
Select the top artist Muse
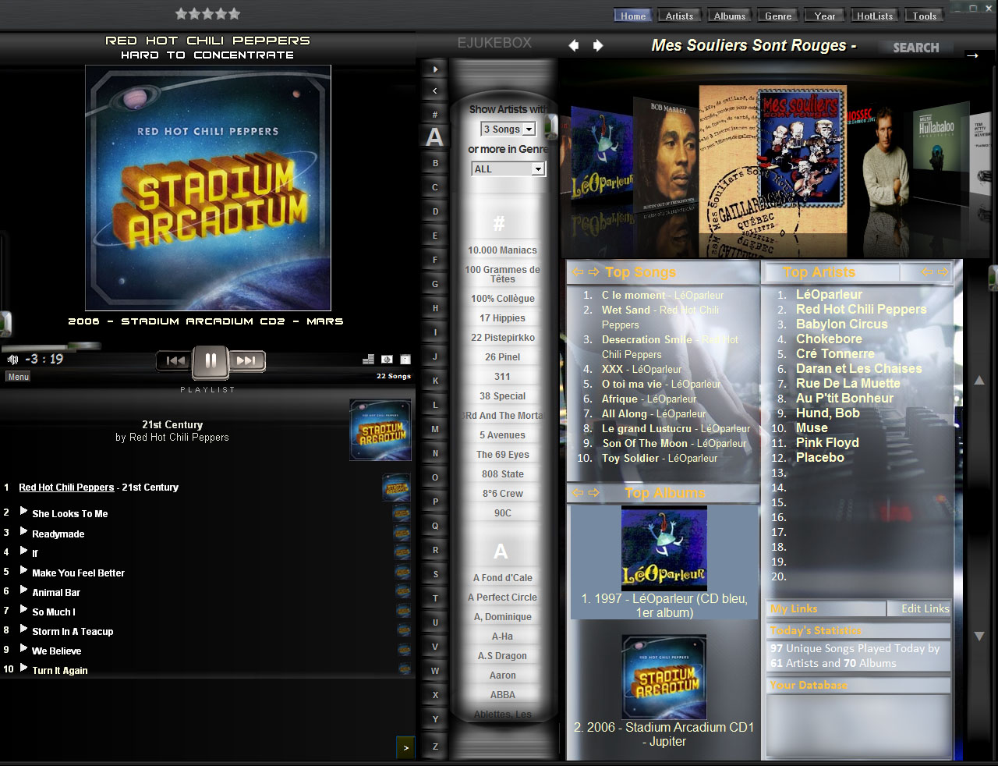(x=812, y=427)
